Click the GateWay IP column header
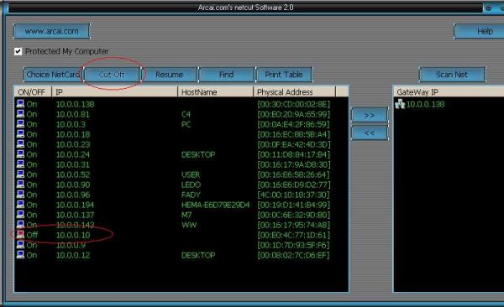 tap(449, 92)
